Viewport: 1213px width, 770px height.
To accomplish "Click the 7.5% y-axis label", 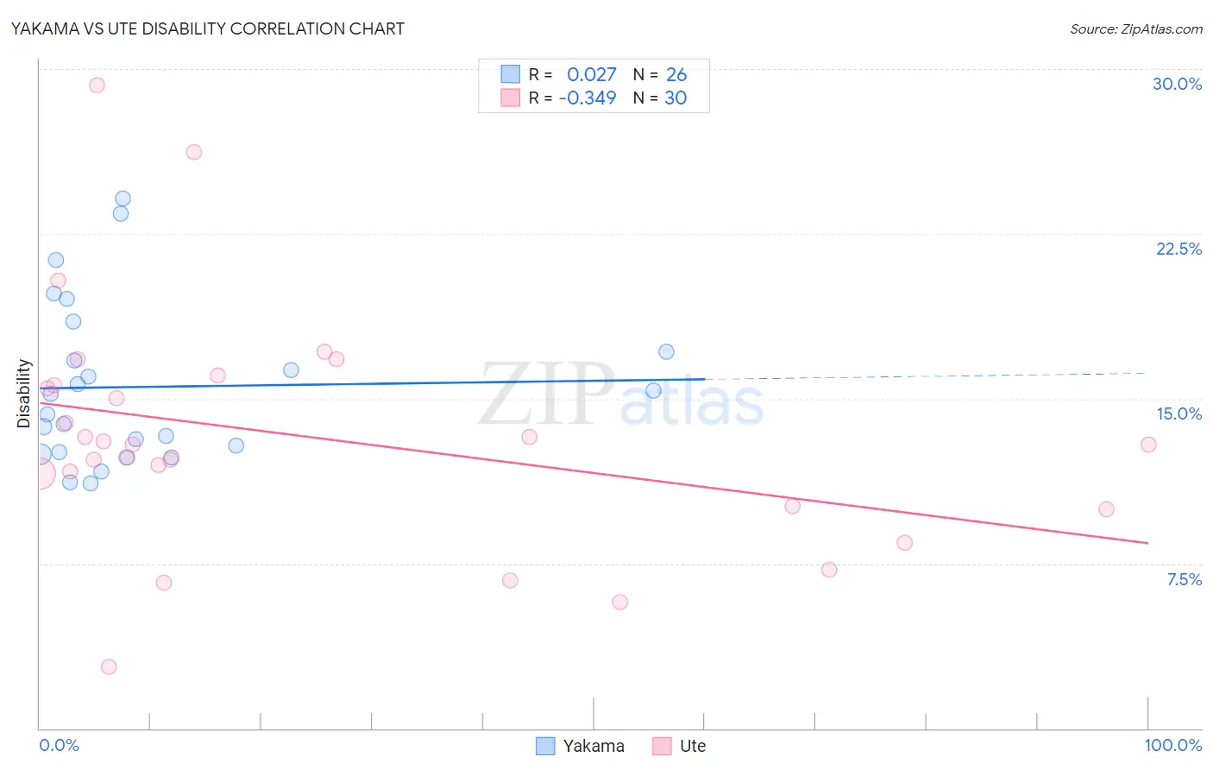I will point(1184,579).
